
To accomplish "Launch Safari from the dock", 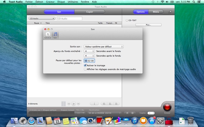I will 31,121.
